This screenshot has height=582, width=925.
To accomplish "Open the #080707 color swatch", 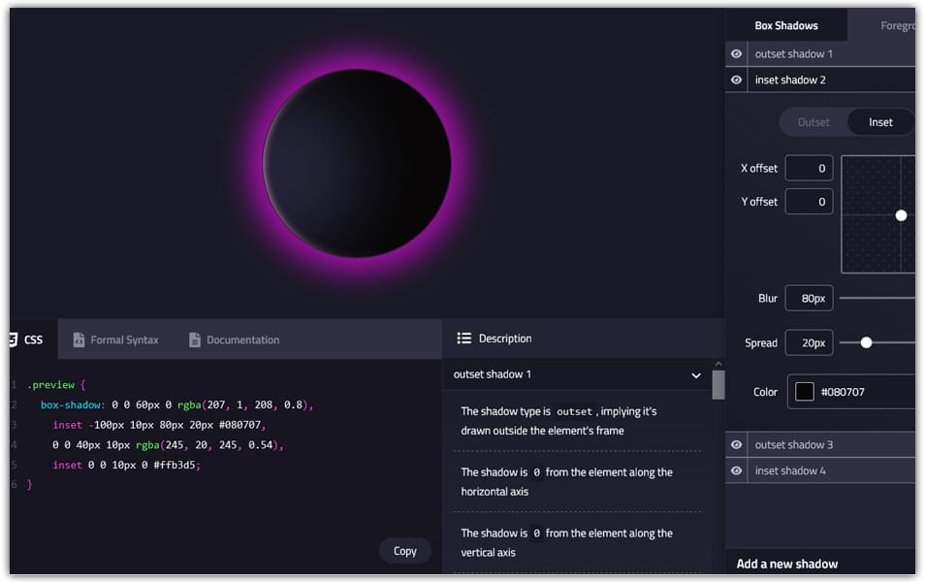I will (x=804, y=392).
